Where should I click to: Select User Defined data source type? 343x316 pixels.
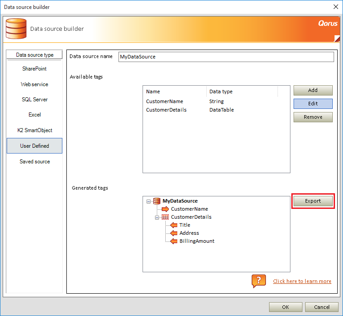point(34,146)
